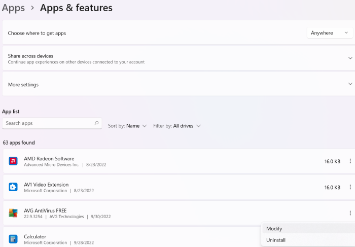The width and height of the screenshot is (355, 247).
Task: Click the AVG AntiVirus FREE app icon
Action: pos(13,213)
